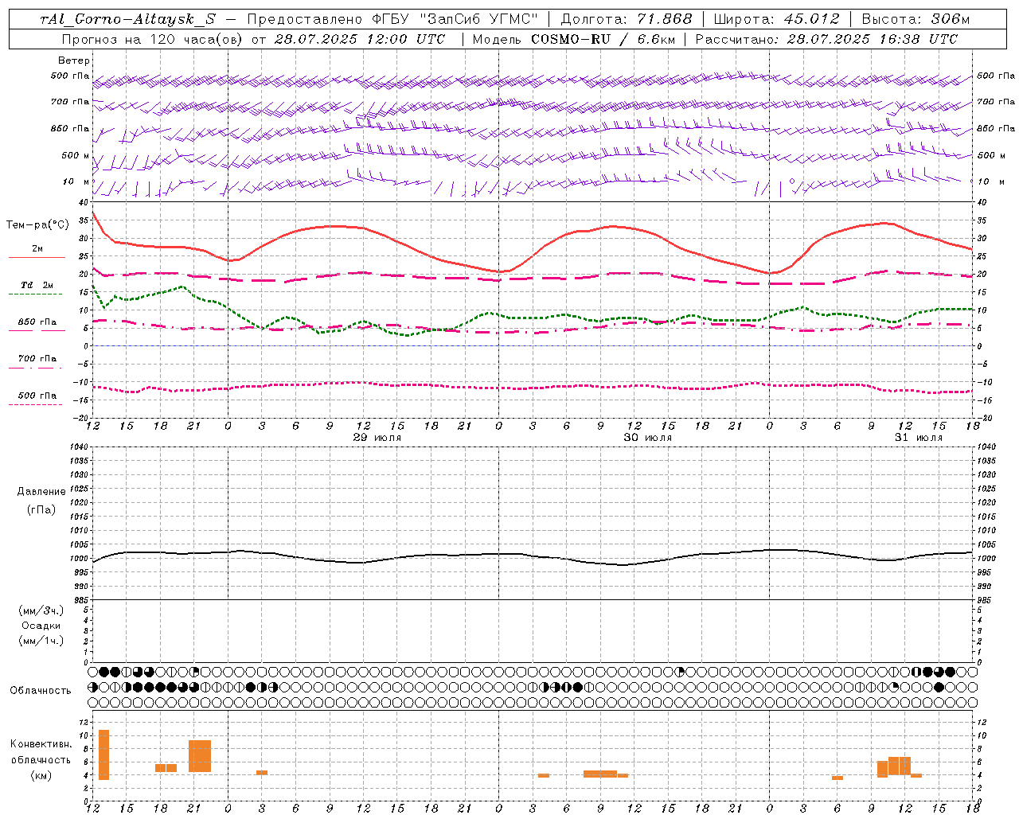Click the text Предоставлено ФГБУ "ЗапСиб УГМС"
This screenshot has width=1019, height=815.
point(393,19)
